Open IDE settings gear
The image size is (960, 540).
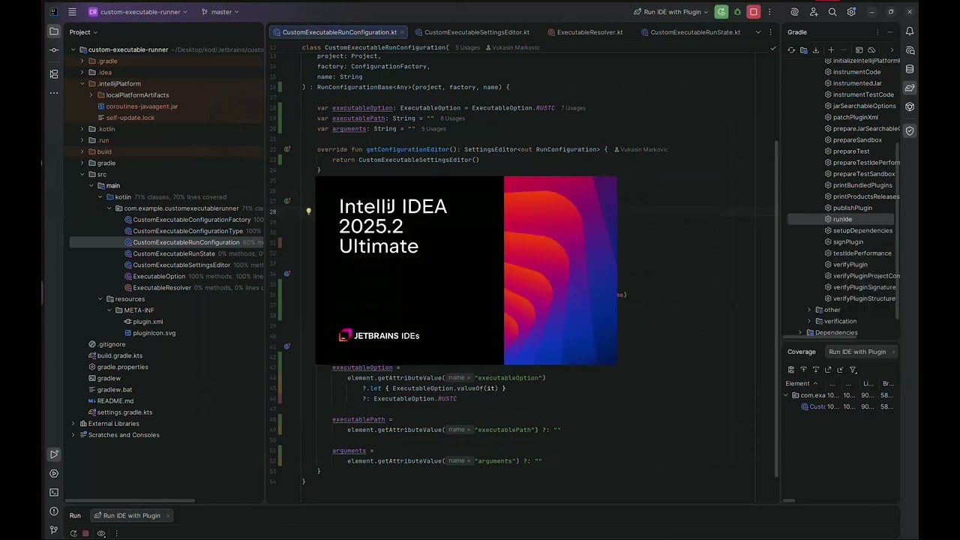tap(851, 12)
